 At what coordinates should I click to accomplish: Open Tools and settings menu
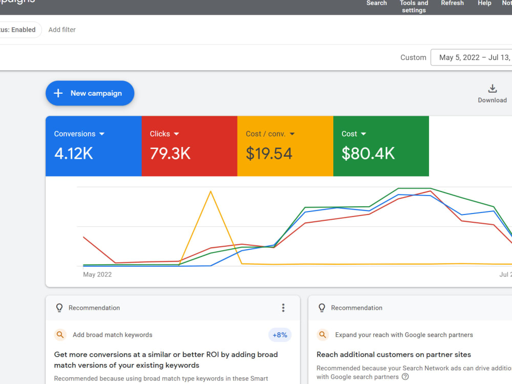click(x=414, y=7)
